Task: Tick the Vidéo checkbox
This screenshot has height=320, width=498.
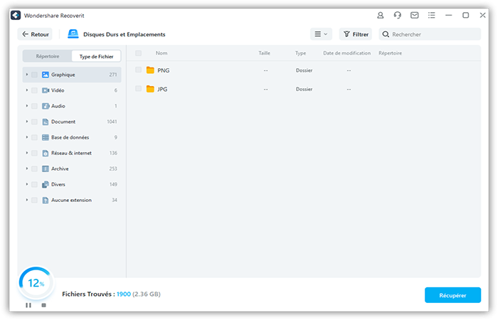Action: [34, 90]
